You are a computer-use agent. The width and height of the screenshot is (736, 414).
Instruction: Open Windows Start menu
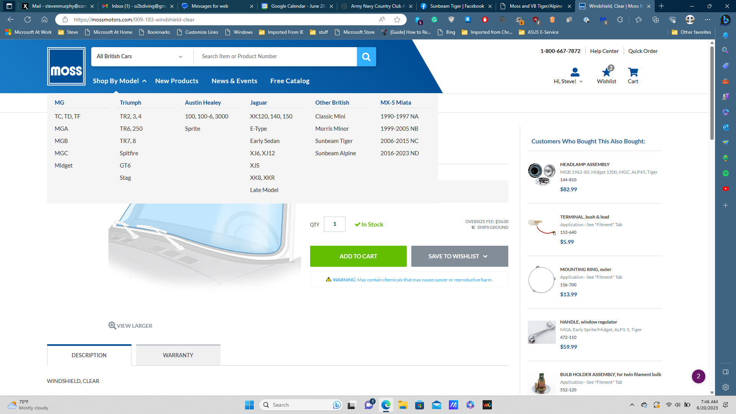249,405
